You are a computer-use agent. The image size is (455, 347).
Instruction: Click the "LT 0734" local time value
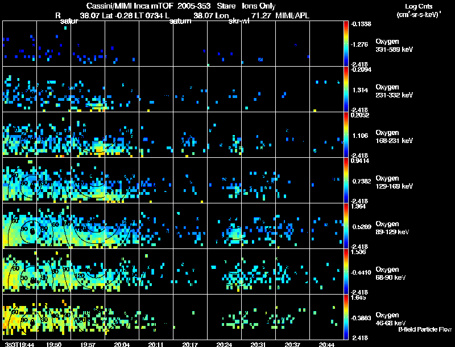150,15
